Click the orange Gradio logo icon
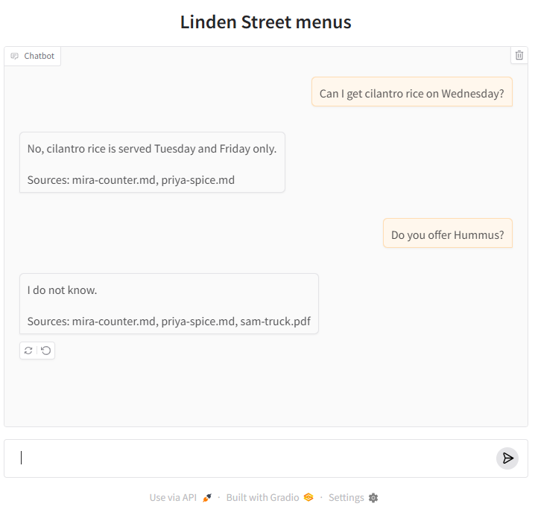 point(308,497)
